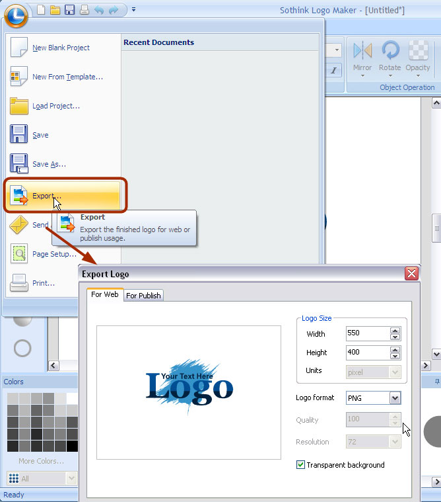This screenshot has height=502, width=441.
Task: Expand the Mirror dropdown arrow
Action: click(362, 76)
